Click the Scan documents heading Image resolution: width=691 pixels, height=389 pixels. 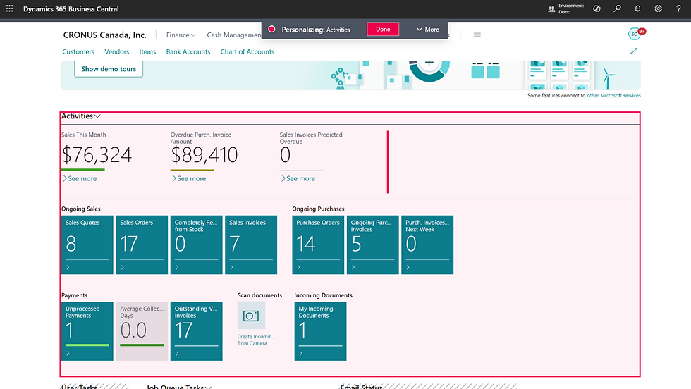click(x=259, y=295)
